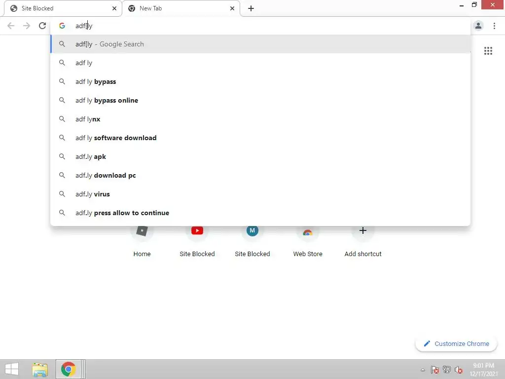
Task: Restore down the Chrome window
Action: click(x=474, y=5)
